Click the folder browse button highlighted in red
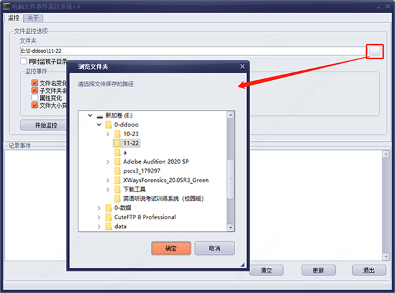The height and width of the screenshot is (293, 395). coord(375,51)
